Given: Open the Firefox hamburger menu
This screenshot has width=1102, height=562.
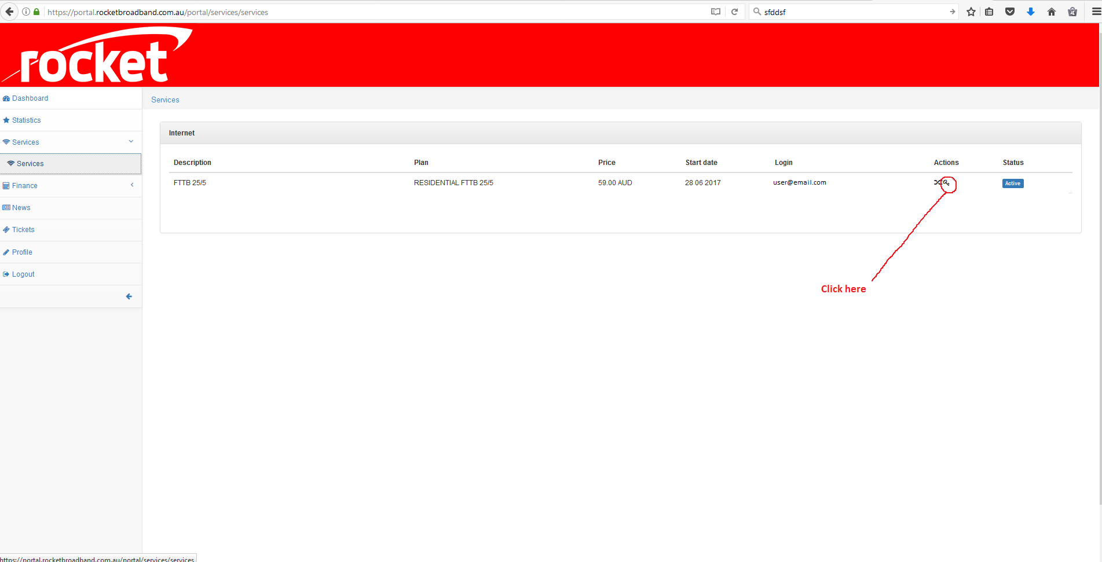Looking at the screenshot, I should [1096, 12].
